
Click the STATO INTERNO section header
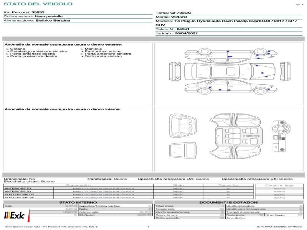pyautogui.click(x=78, y=202)
